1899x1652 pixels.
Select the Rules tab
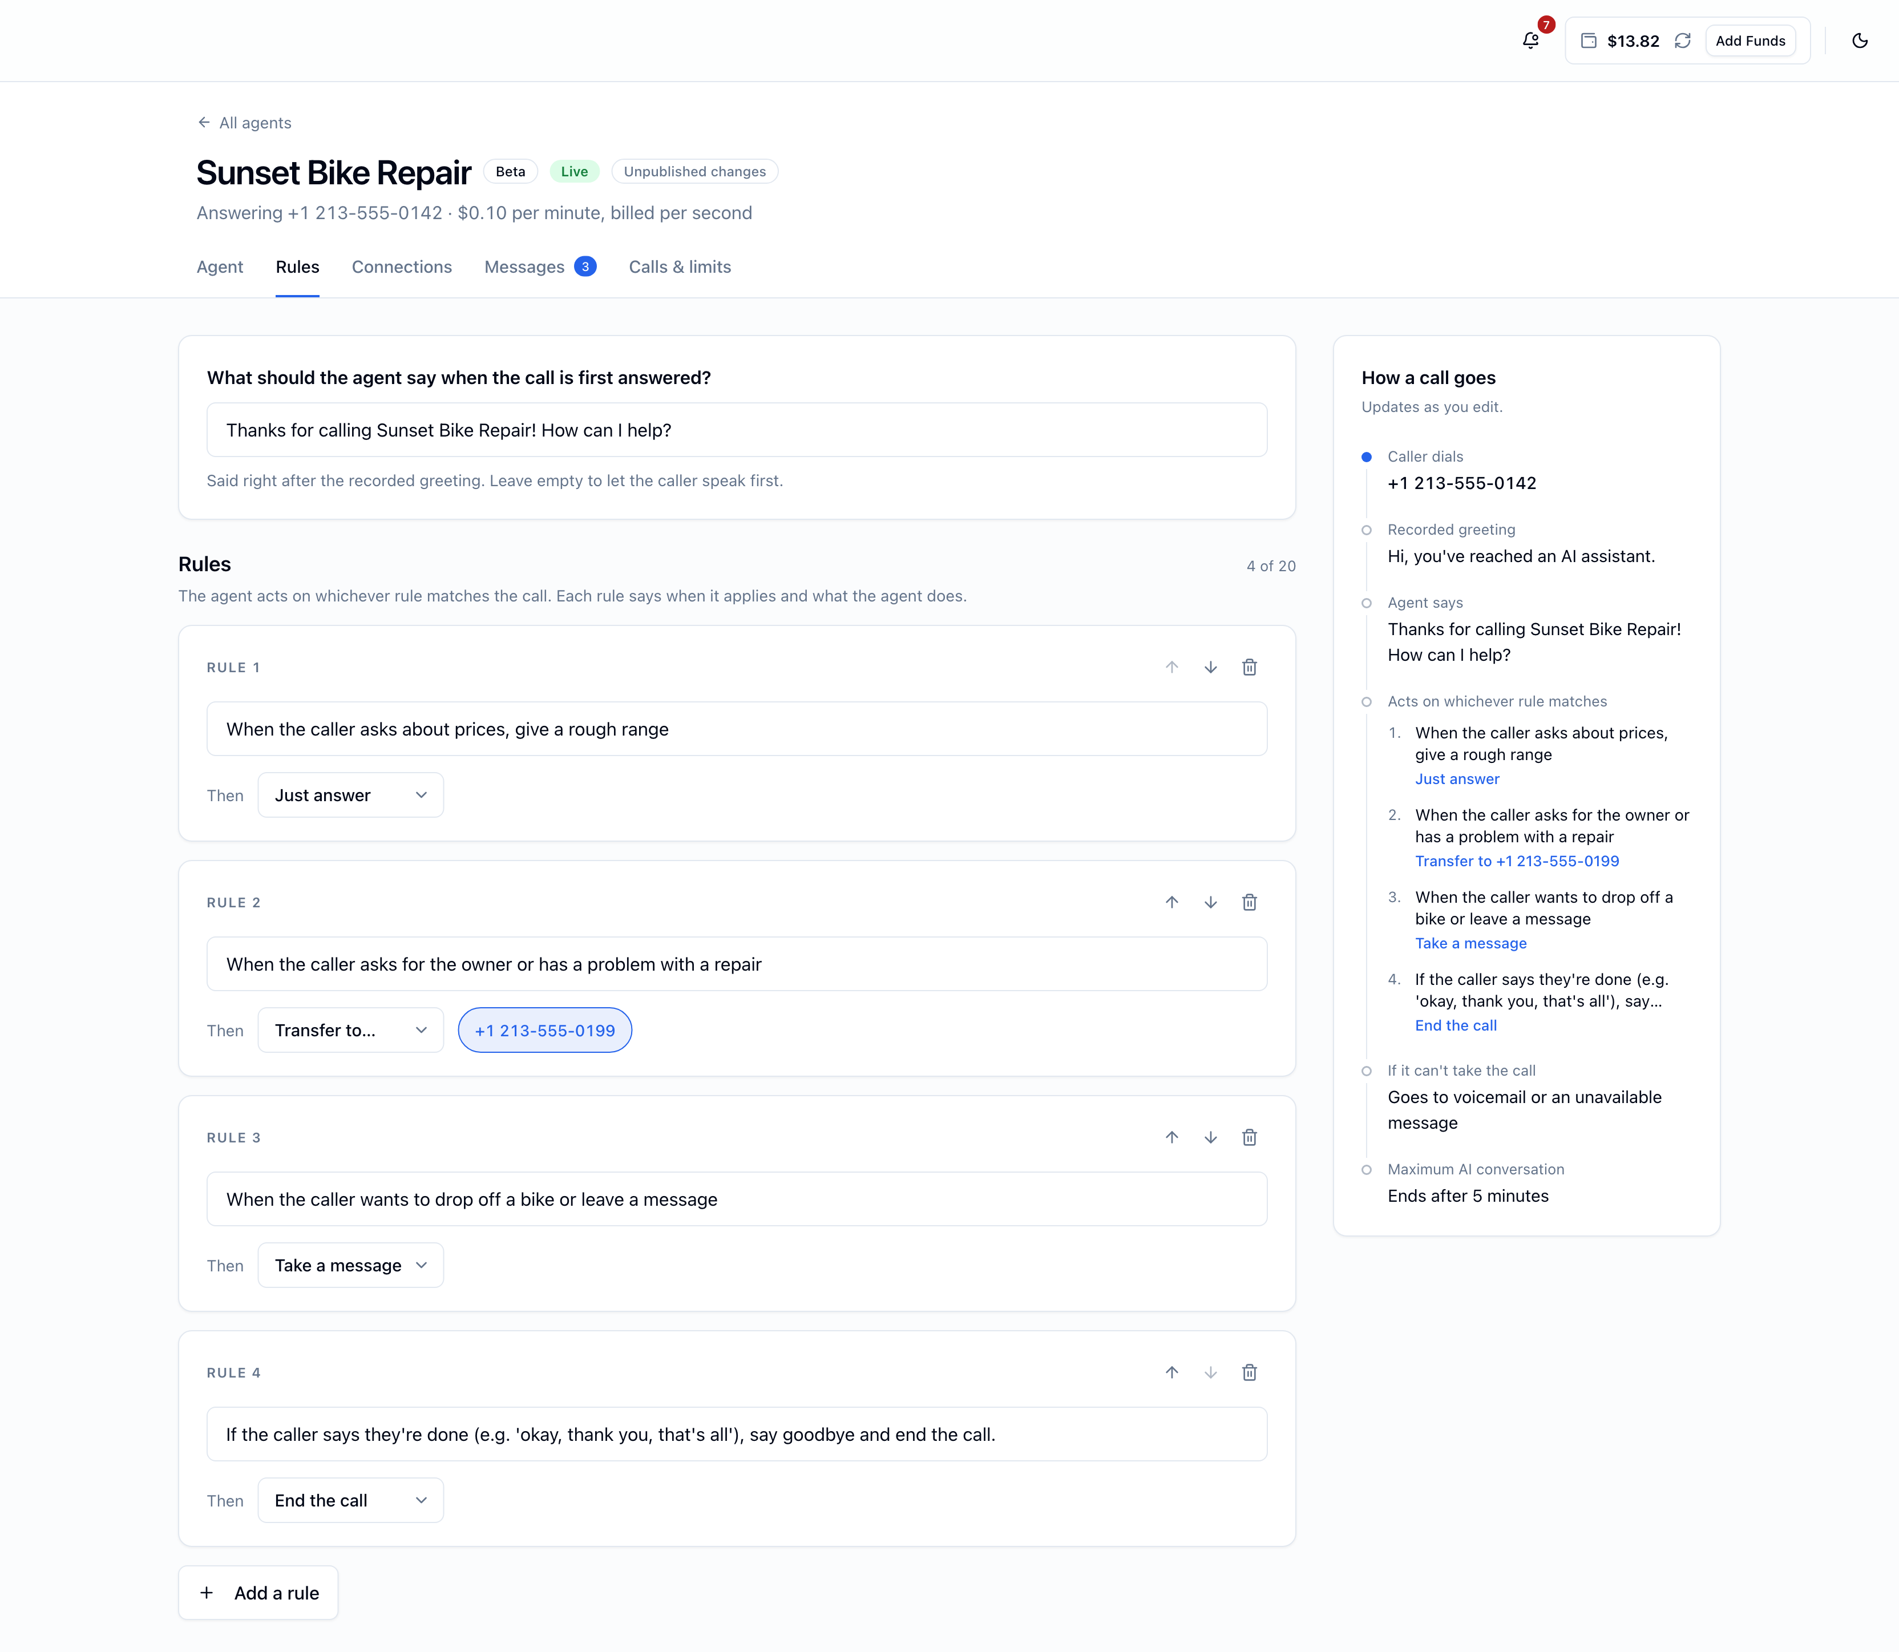point(297,267)
